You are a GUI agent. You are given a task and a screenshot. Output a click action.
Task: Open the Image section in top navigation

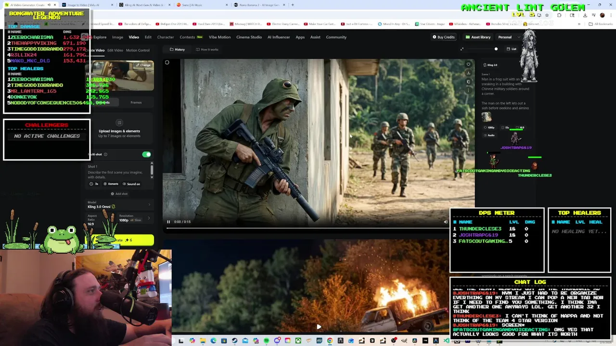tap(117, 37)
